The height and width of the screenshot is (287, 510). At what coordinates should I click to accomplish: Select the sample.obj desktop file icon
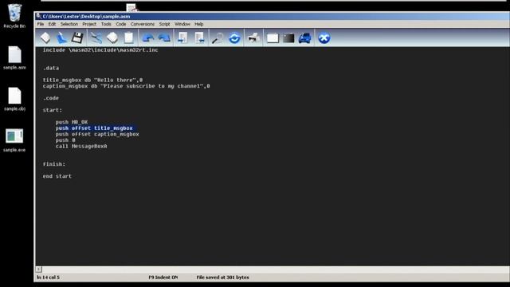pos(14,99)
